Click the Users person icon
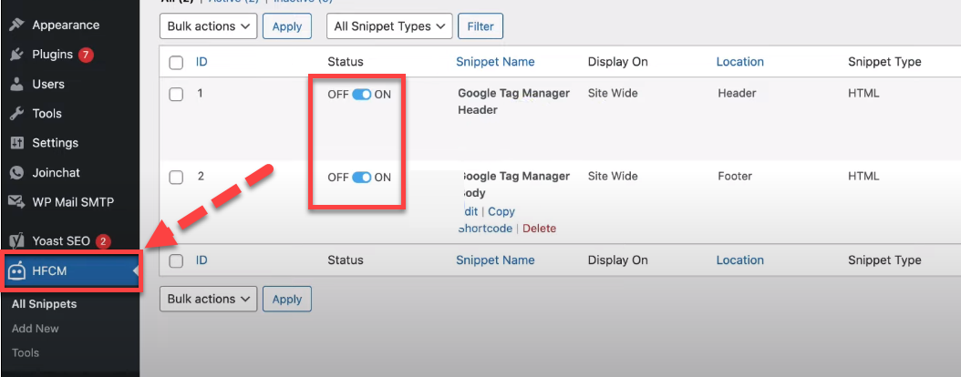Viewport: 961px width, 377px height. 17,84
